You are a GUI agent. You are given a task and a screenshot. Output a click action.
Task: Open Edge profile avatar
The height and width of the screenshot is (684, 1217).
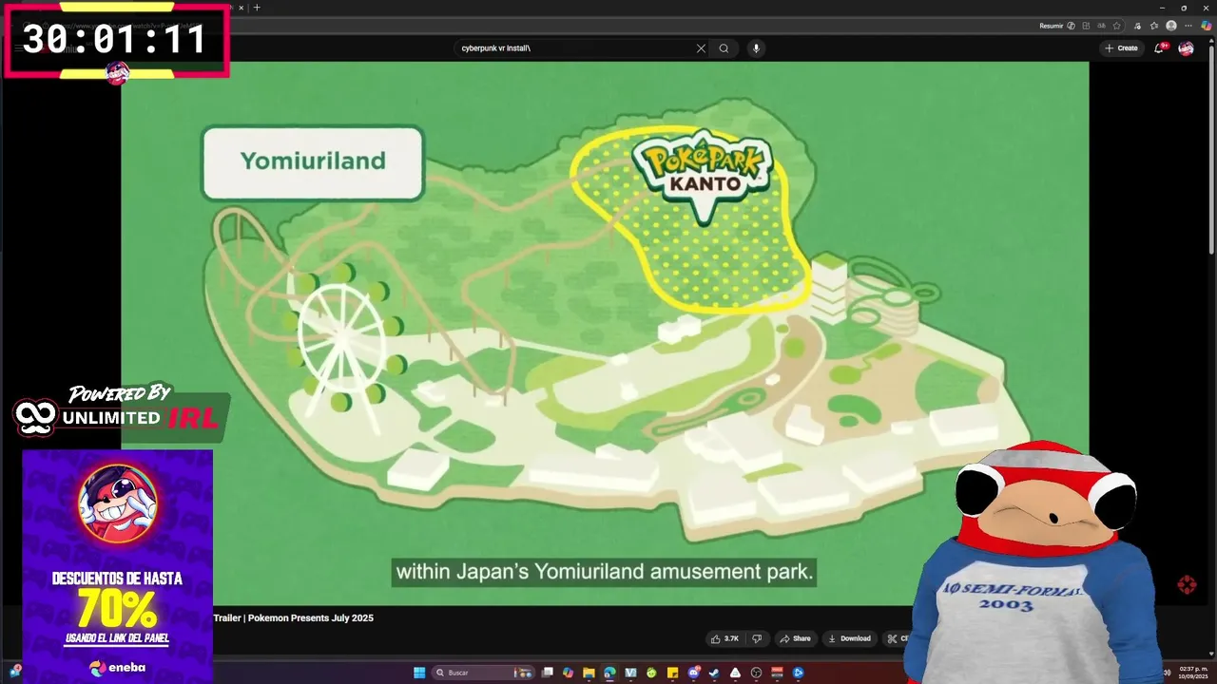point(1171,26)
